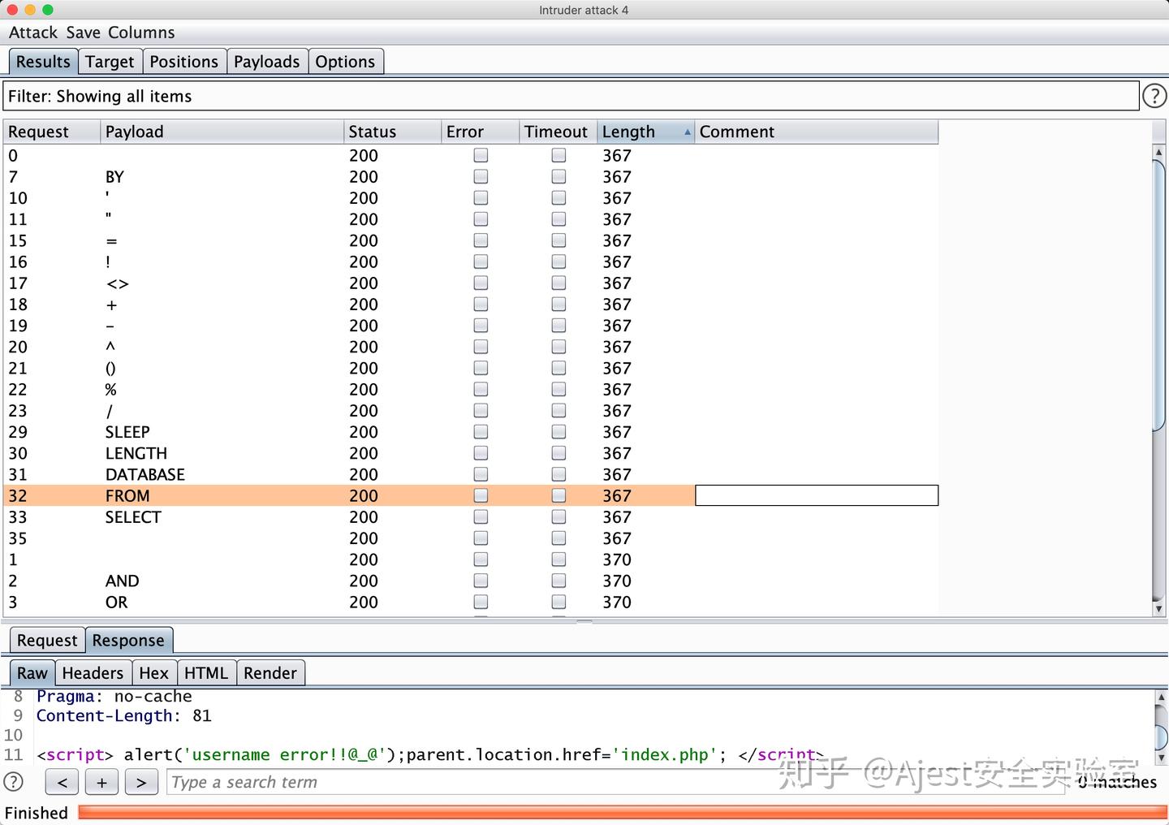Click the Filter: Showing all items bar
Viewport: 1169px width, 825px height.
point(571,96)
